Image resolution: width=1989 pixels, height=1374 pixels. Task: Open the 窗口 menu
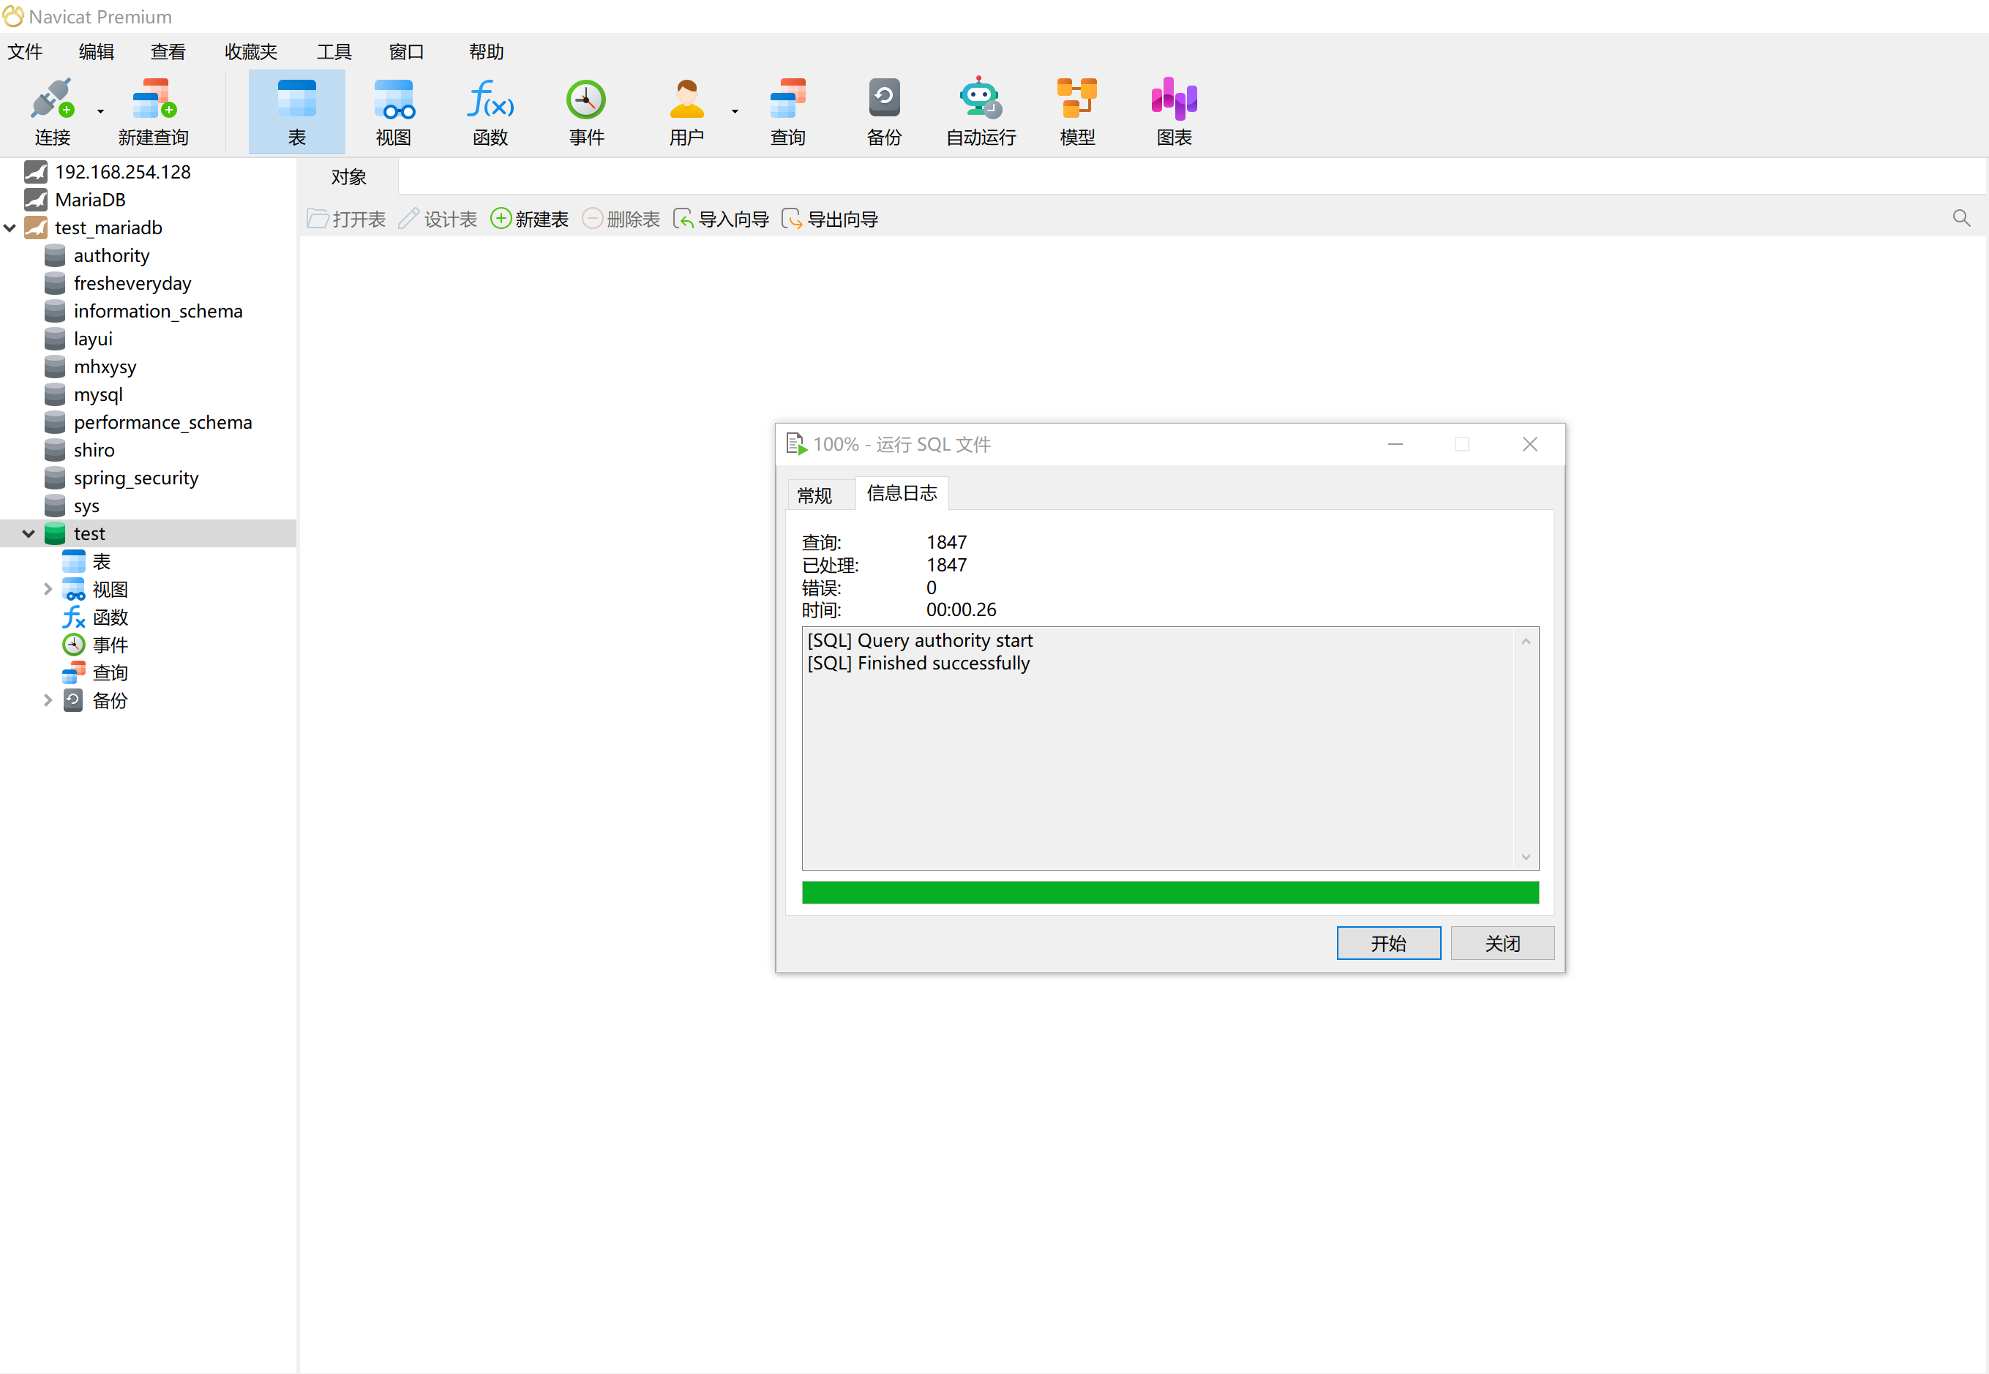406,52
